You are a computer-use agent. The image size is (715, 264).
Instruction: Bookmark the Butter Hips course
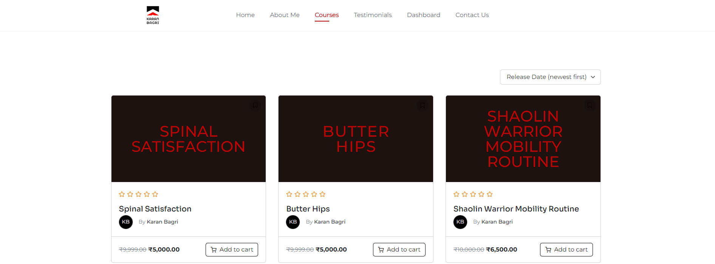(x=422, y=105)
